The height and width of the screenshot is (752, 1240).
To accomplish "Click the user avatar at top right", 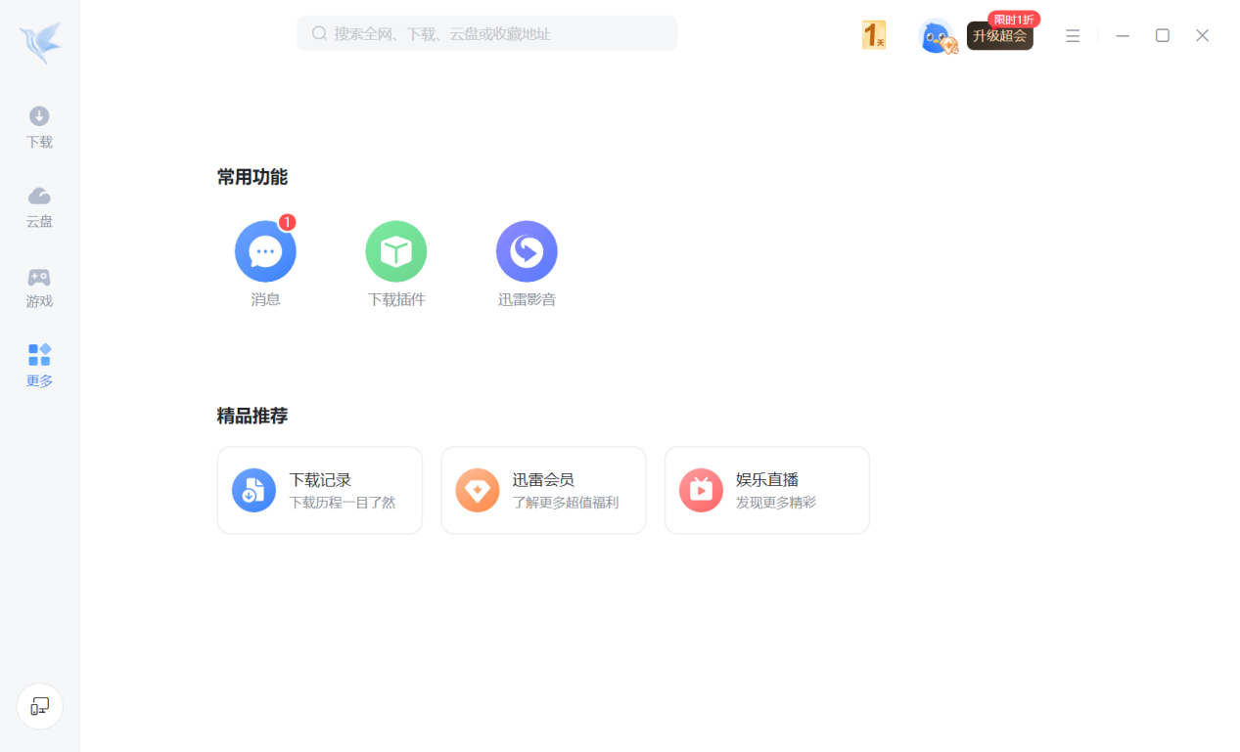I will click(x=937, y=35).
